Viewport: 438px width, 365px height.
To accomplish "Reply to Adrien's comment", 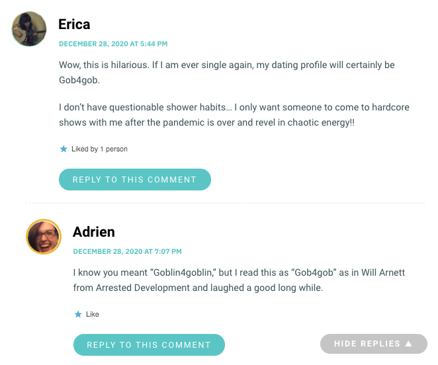I will pos(149,345).
